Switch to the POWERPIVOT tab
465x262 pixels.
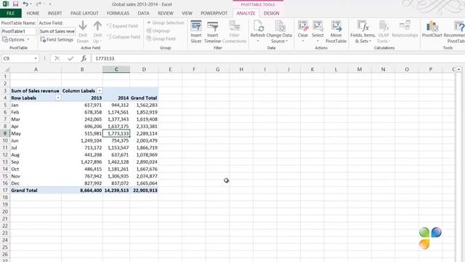[214, 13]
